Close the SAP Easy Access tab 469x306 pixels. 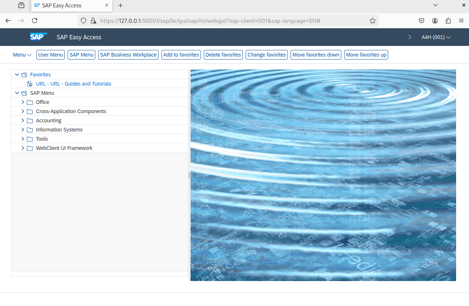pyautogui.click(x=107, y=6)
